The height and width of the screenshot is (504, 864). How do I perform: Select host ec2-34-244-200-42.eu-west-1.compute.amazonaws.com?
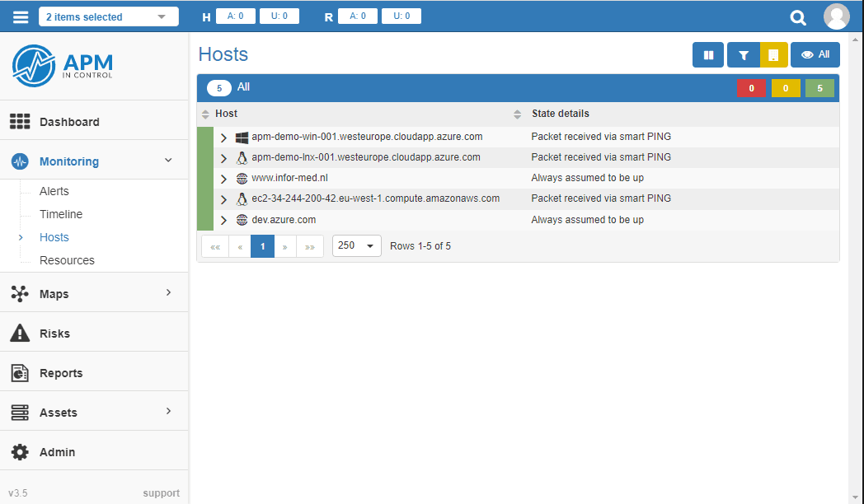[x=376, y=198]
